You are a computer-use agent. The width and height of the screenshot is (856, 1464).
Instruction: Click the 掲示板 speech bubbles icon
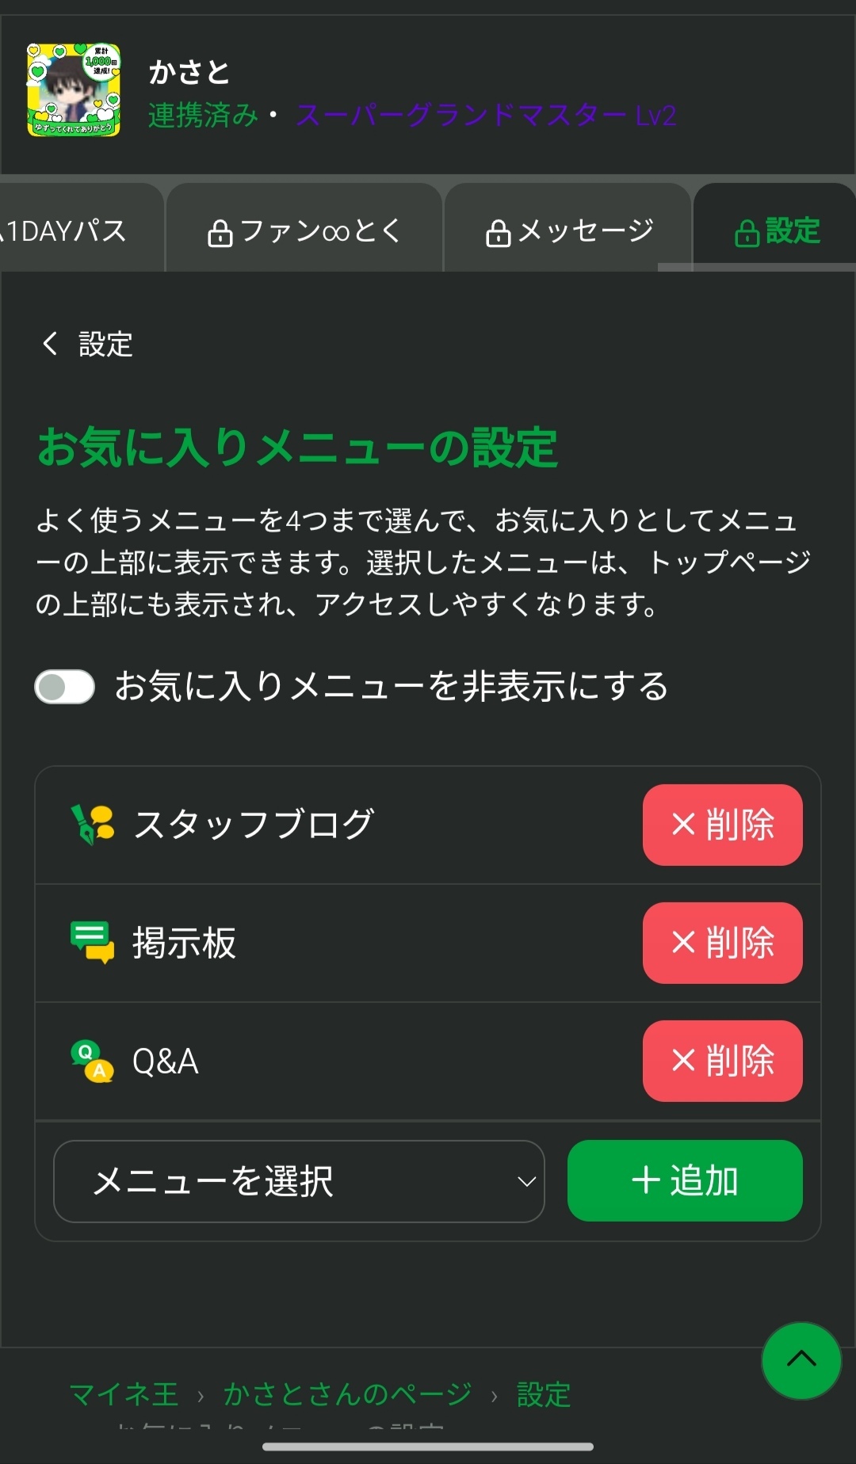pyautogui.click(x=93, y=942)
